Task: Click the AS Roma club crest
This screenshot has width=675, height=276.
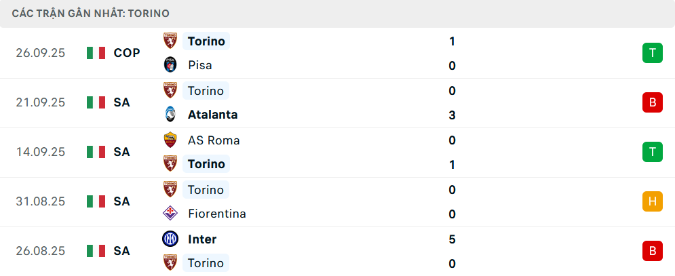Action: point(170,140)
